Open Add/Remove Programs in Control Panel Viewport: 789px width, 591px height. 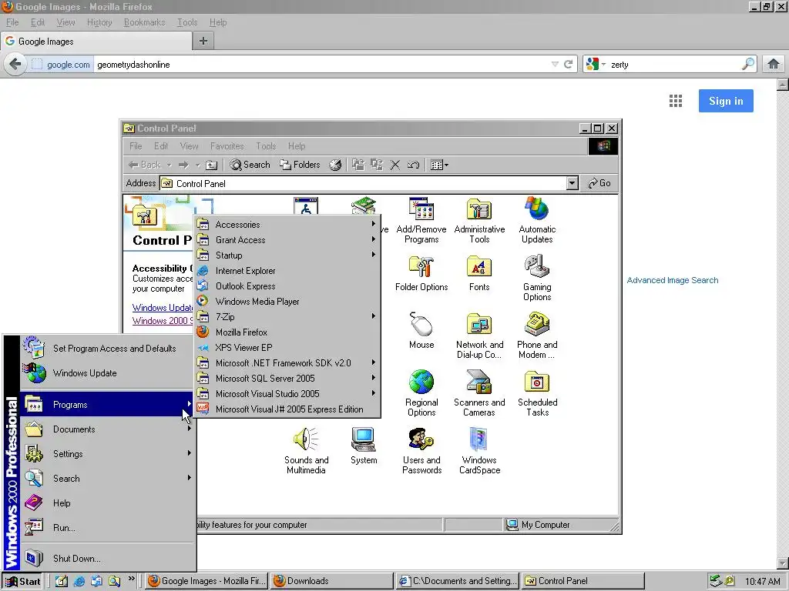click(x=421, y=220)
